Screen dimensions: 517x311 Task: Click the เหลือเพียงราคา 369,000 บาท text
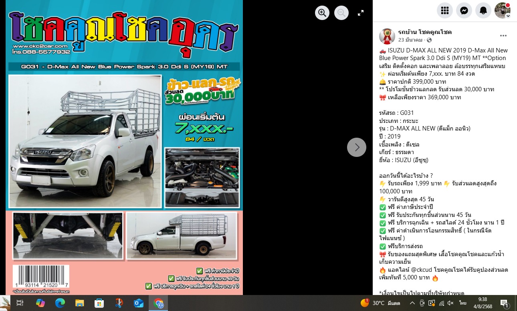(424, 97)
